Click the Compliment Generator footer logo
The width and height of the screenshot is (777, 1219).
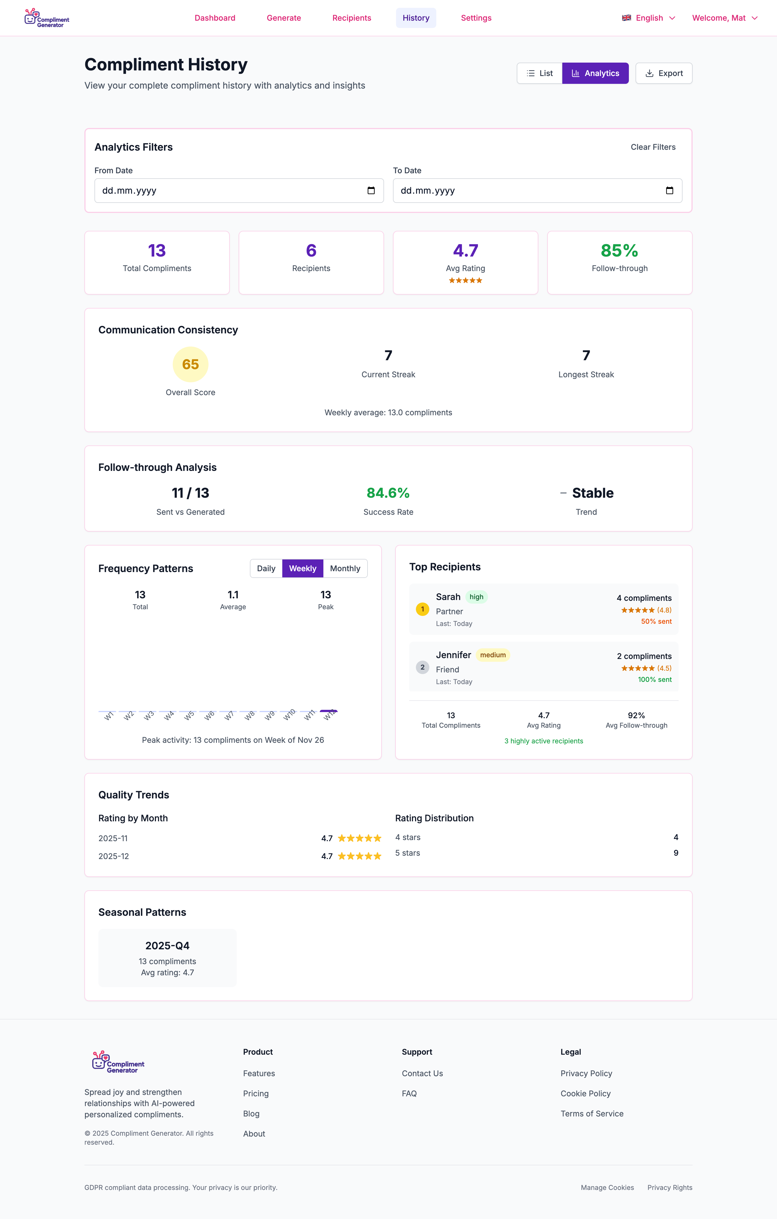(x=117, y=1062)
